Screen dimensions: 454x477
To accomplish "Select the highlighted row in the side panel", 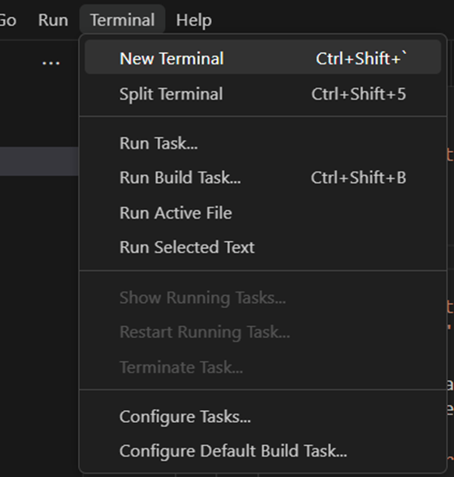I will (x=39, y=161).
